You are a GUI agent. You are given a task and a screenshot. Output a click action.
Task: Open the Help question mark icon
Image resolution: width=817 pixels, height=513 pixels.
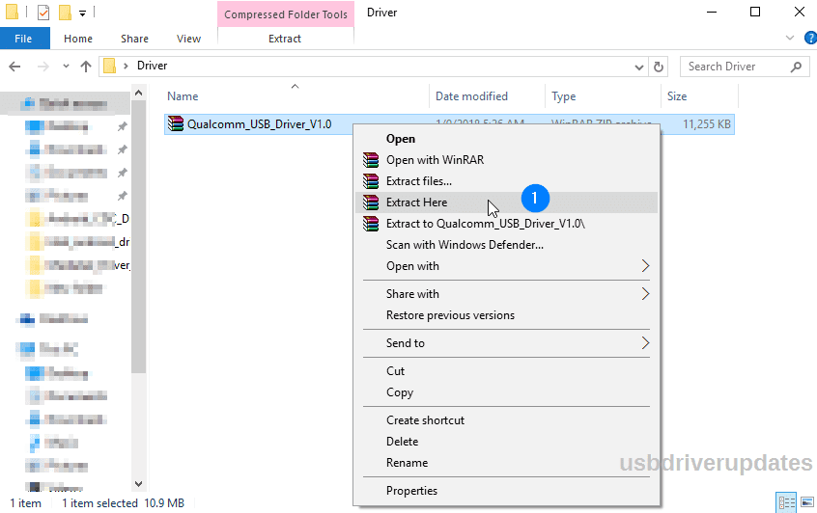point(811,38)
